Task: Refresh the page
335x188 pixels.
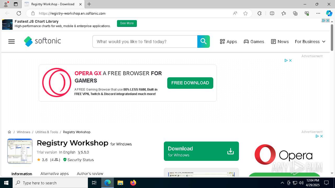Action: click(19, 13)
